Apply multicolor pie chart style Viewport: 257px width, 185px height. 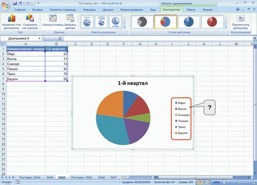pyautogui.click(x=165, y=22)
